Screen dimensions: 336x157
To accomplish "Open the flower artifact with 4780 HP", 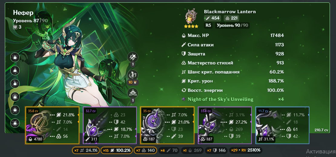I will [52, 125].
